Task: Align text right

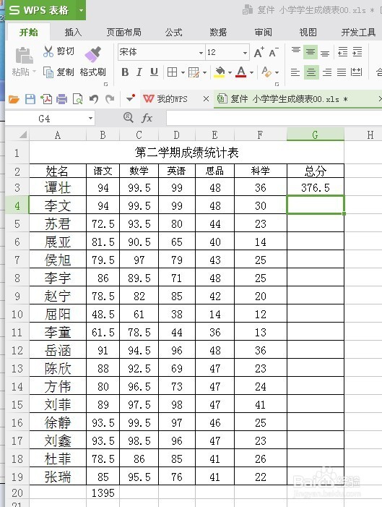Action: (x=327, y=72)
